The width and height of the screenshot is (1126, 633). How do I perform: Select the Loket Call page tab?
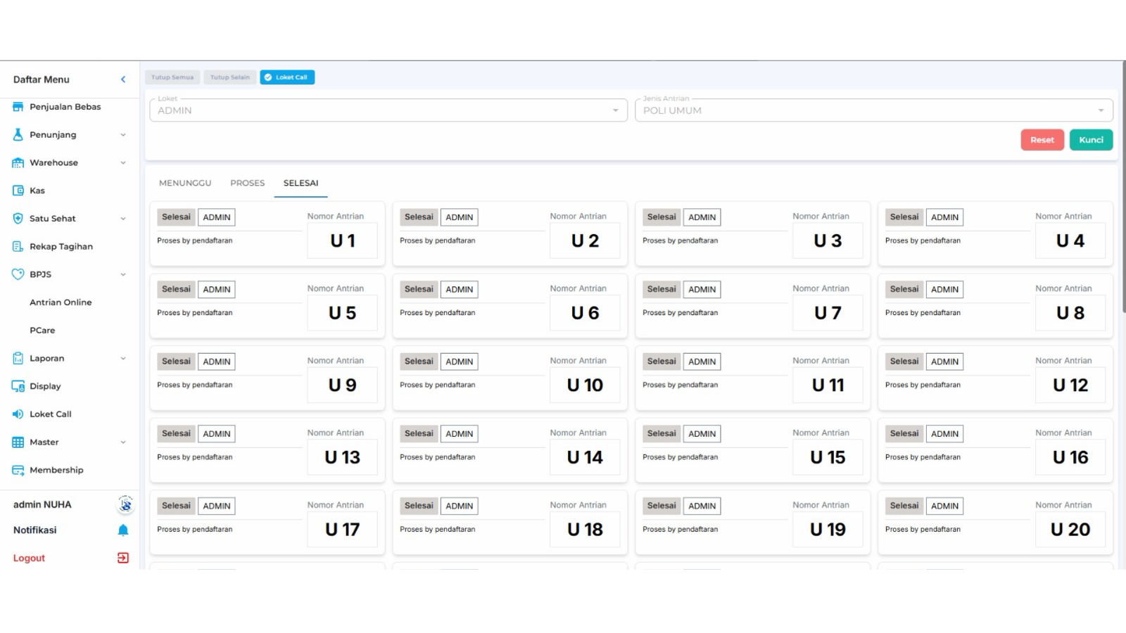click(x=287, y=77)
